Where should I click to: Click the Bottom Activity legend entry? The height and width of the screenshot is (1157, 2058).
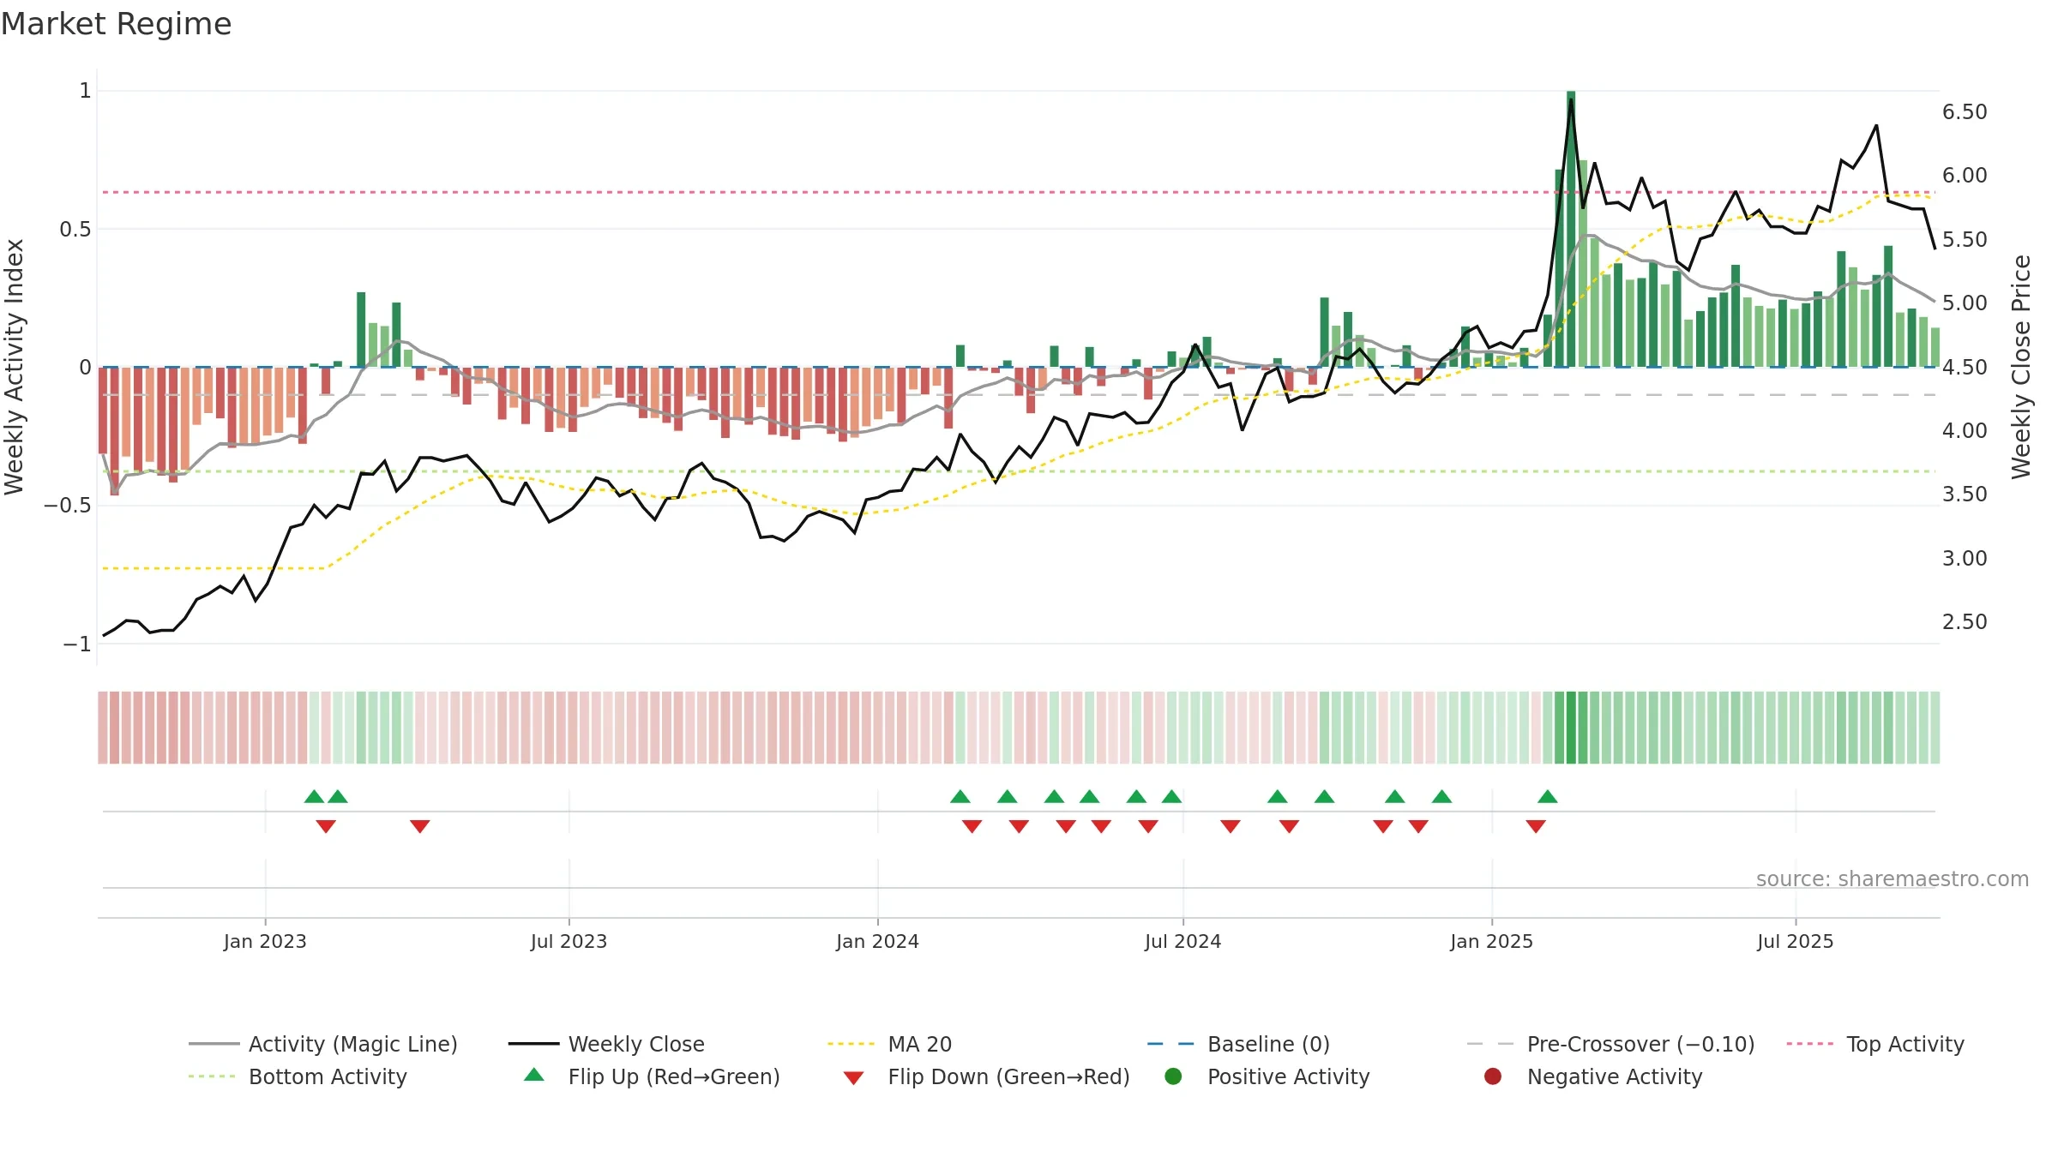298,1076
